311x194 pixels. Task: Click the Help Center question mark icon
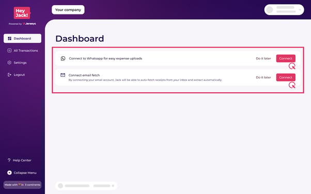(9, 160)
